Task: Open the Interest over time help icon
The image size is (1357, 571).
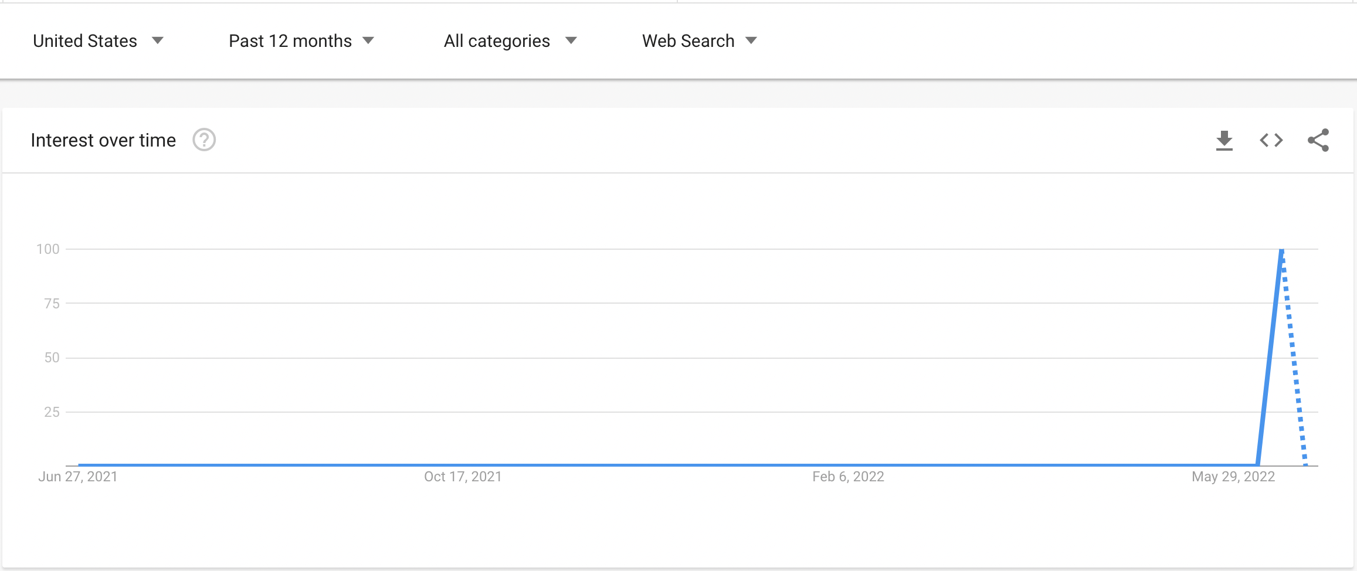Action: point(204,140)
